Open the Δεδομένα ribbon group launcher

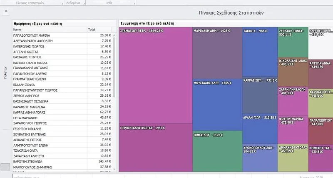[84, 4]
